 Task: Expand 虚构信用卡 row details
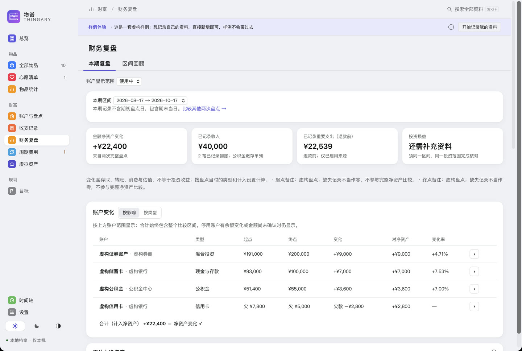(474, 306)
